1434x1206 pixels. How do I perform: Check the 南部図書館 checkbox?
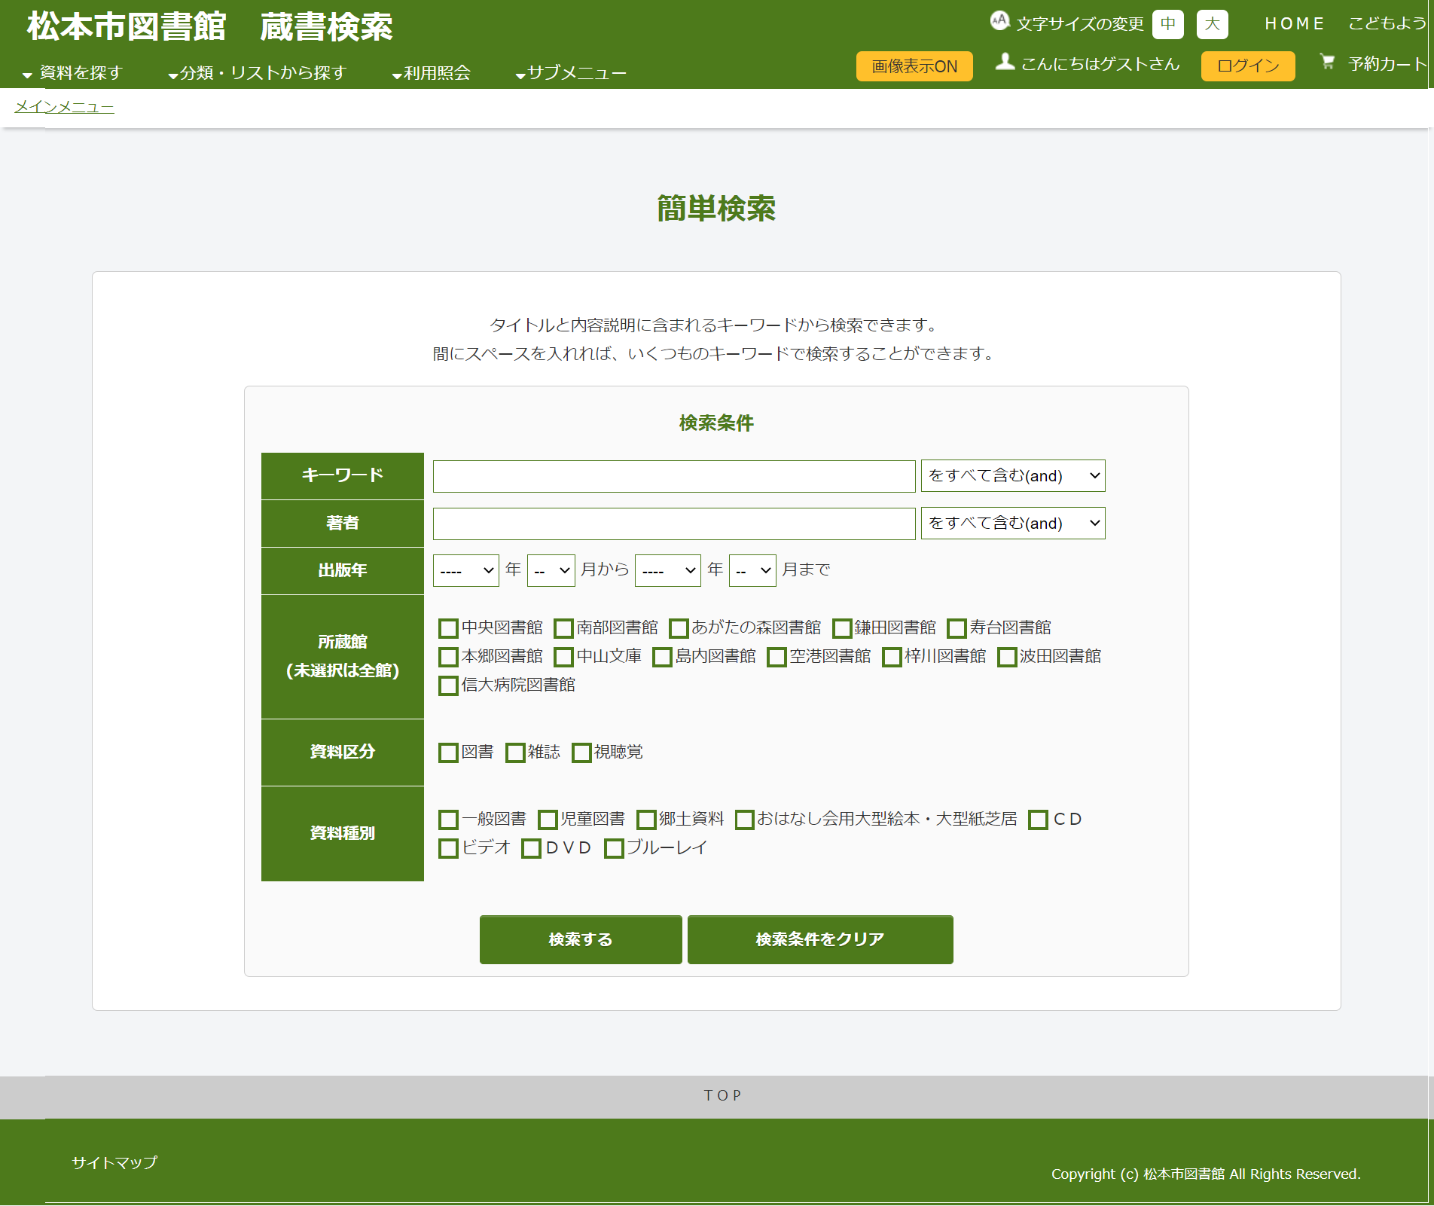tap(563, 628)
